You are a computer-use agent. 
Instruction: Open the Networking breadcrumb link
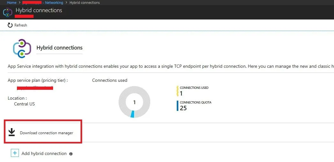pos(54,3)
